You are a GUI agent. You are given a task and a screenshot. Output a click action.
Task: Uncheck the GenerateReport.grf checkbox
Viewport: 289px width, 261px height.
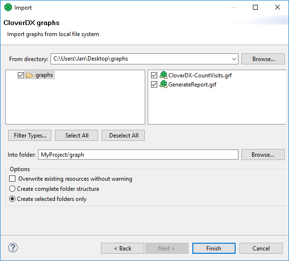tap(154, 85)
